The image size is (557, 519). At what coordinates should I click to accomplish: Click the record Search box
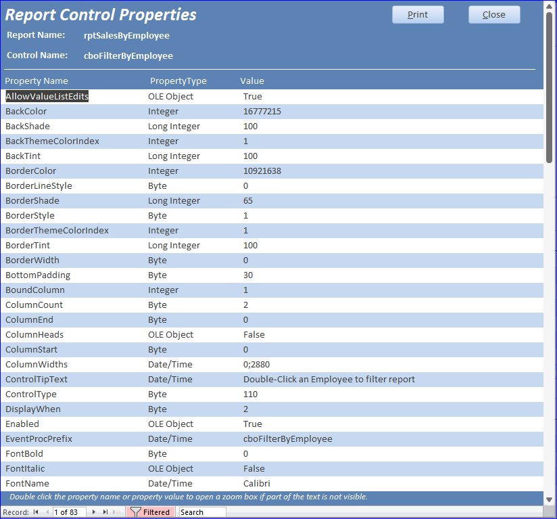pyautogui.click(x=202, y=512)
